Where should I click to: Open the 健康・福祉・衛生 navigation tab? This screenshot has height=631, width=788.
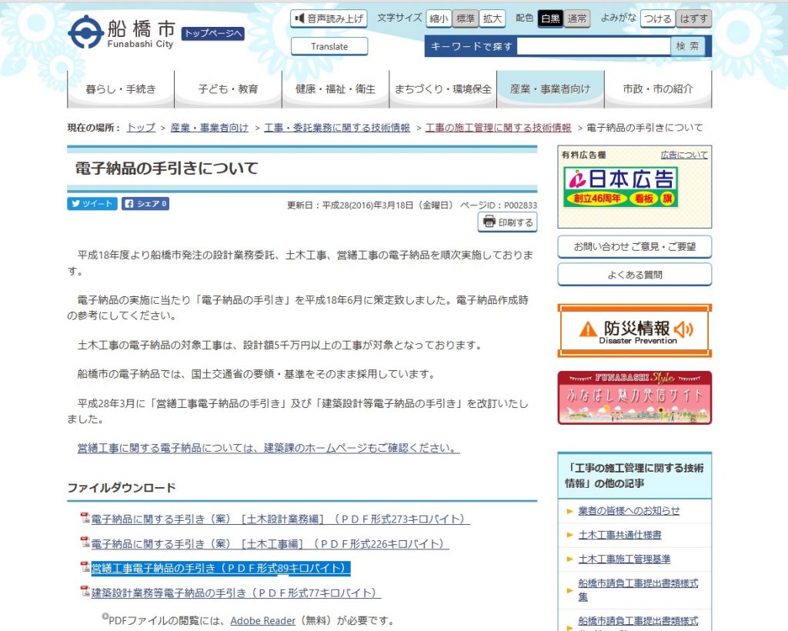tap(336, 89)
